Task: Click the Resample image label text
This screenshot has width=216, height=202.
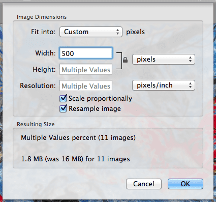Action: coord(95,109)
